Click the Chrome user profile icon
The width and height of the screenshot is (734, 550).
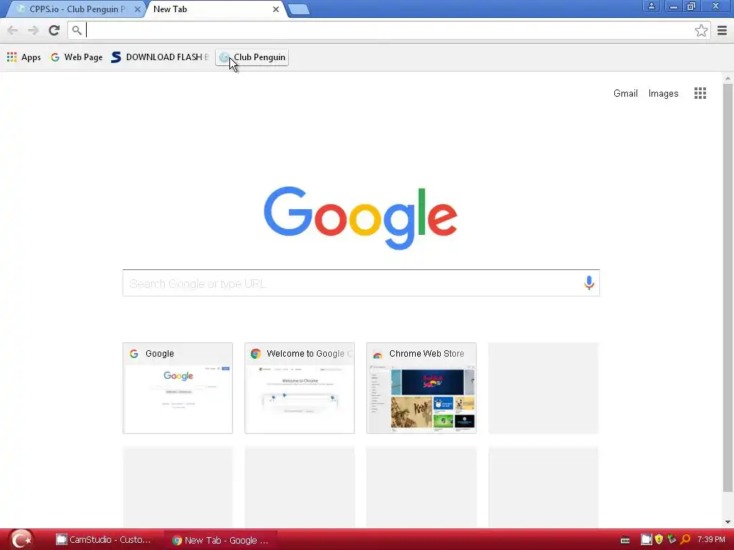651,6
